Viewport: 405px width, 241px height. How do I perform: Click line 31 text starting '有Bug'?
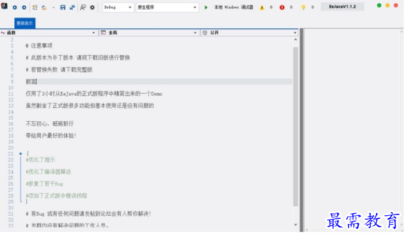91,214
